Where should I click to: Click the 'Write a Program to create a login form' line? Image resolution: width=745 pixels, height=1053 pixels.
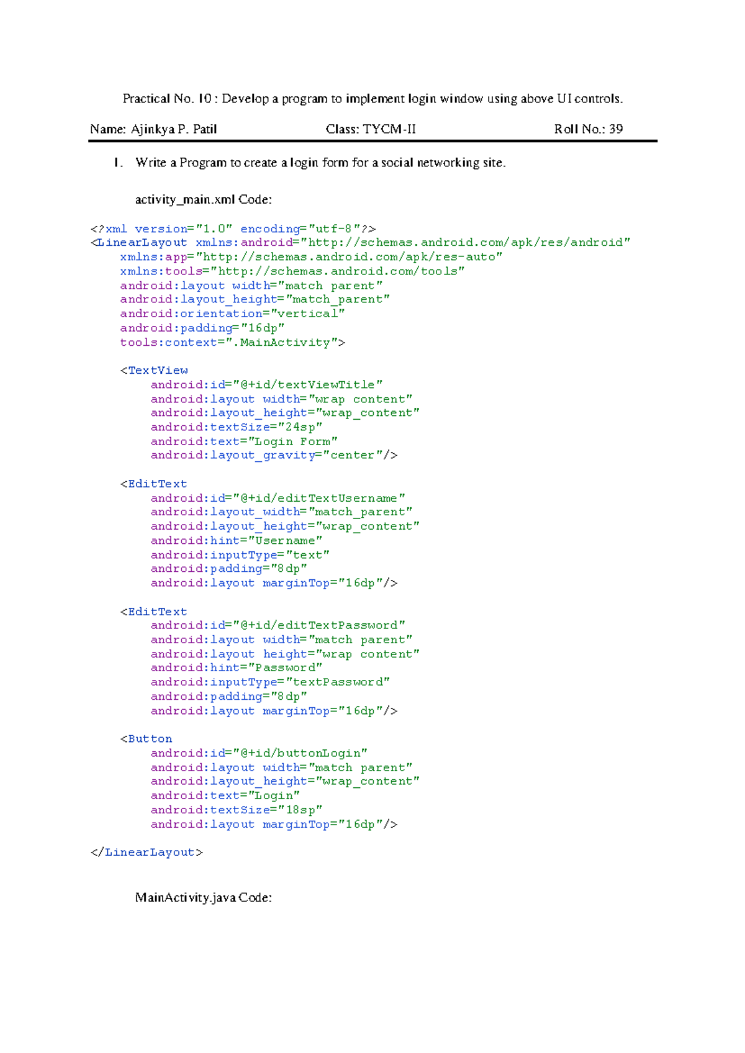point(320,163)
